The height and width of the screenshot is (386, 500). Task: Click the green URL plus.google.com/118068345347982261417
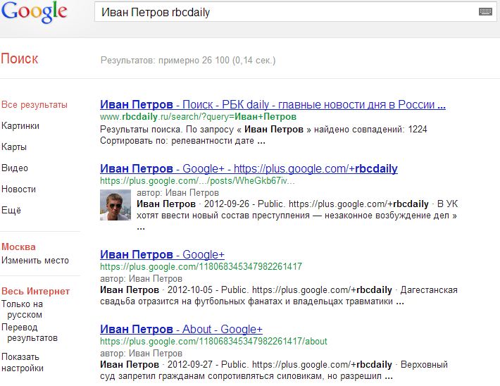pyautogui.click(x=201, y=266)
